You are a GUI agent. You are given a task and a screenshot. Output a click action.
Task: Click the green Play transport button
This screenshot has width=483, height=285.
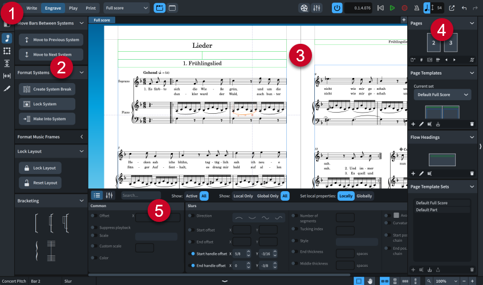(x=392, y=9)
